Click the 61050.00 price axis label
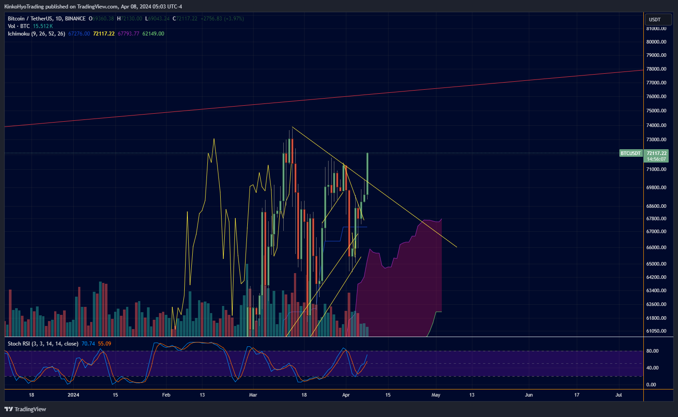 point(656,331)
